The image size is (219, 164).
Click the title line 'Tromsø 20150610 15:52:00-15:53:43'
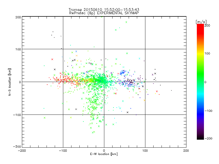tap(104, 10)
